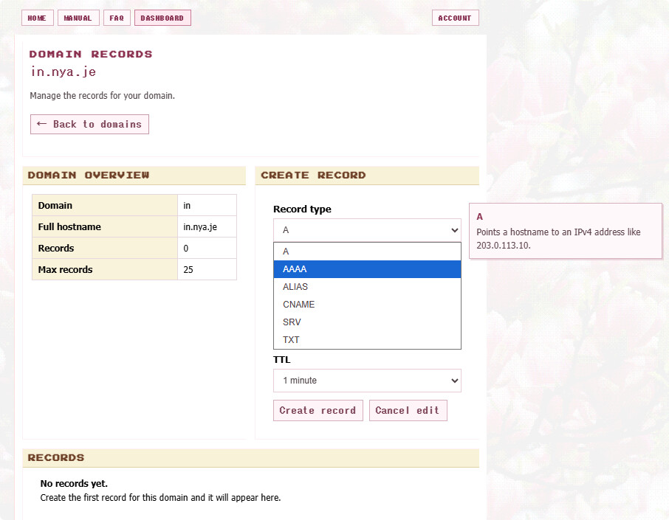Click the 'No records yet.' message
Image resolution: width=669 pixels, height=520 pixels.
click(x=74, y=483)
